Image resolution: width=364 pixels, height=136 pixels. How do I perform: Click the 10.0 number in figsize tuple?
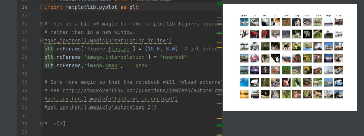154,49
